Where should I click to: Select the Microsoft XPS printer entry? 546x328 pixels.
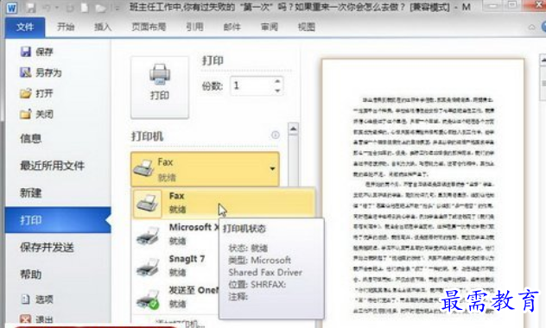pos(176,234)
